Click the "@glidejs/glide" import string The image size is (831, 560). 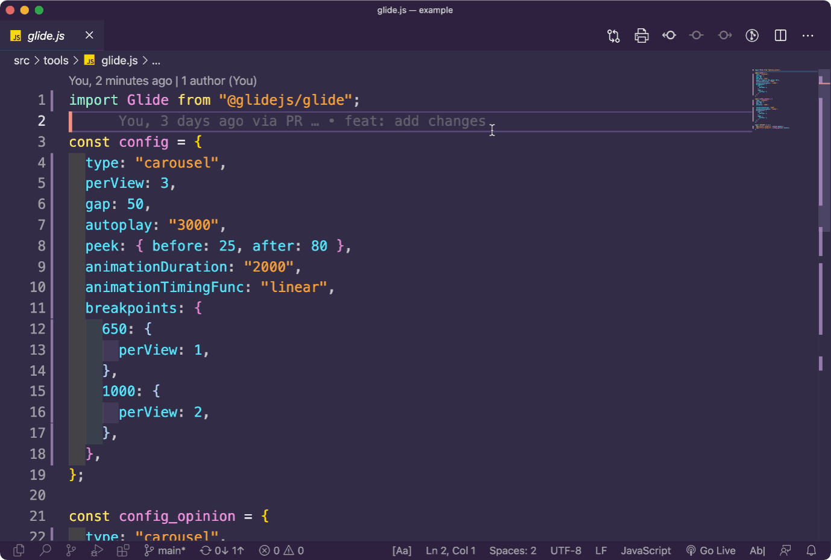point(285,100)
